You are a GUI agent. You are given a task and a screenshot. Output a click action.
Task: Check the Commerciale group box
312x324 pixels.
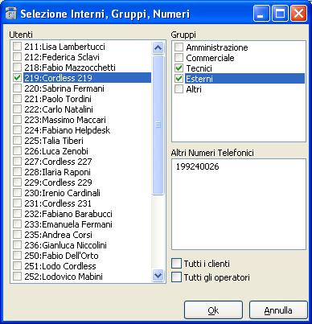[179, 58]
